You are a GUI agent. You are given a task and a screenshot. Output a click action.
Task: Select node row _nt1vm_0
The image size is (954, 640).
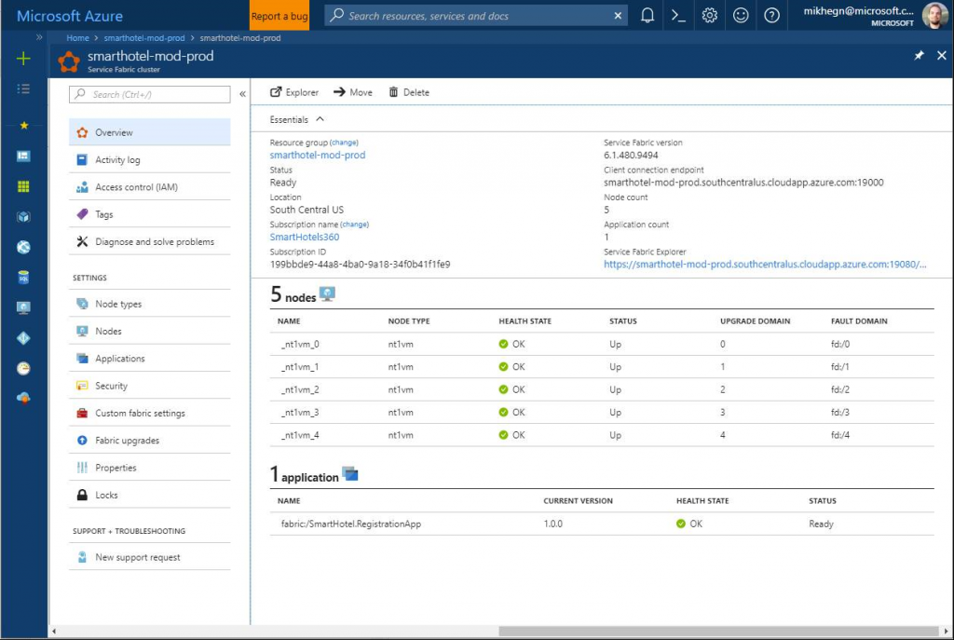602,345
